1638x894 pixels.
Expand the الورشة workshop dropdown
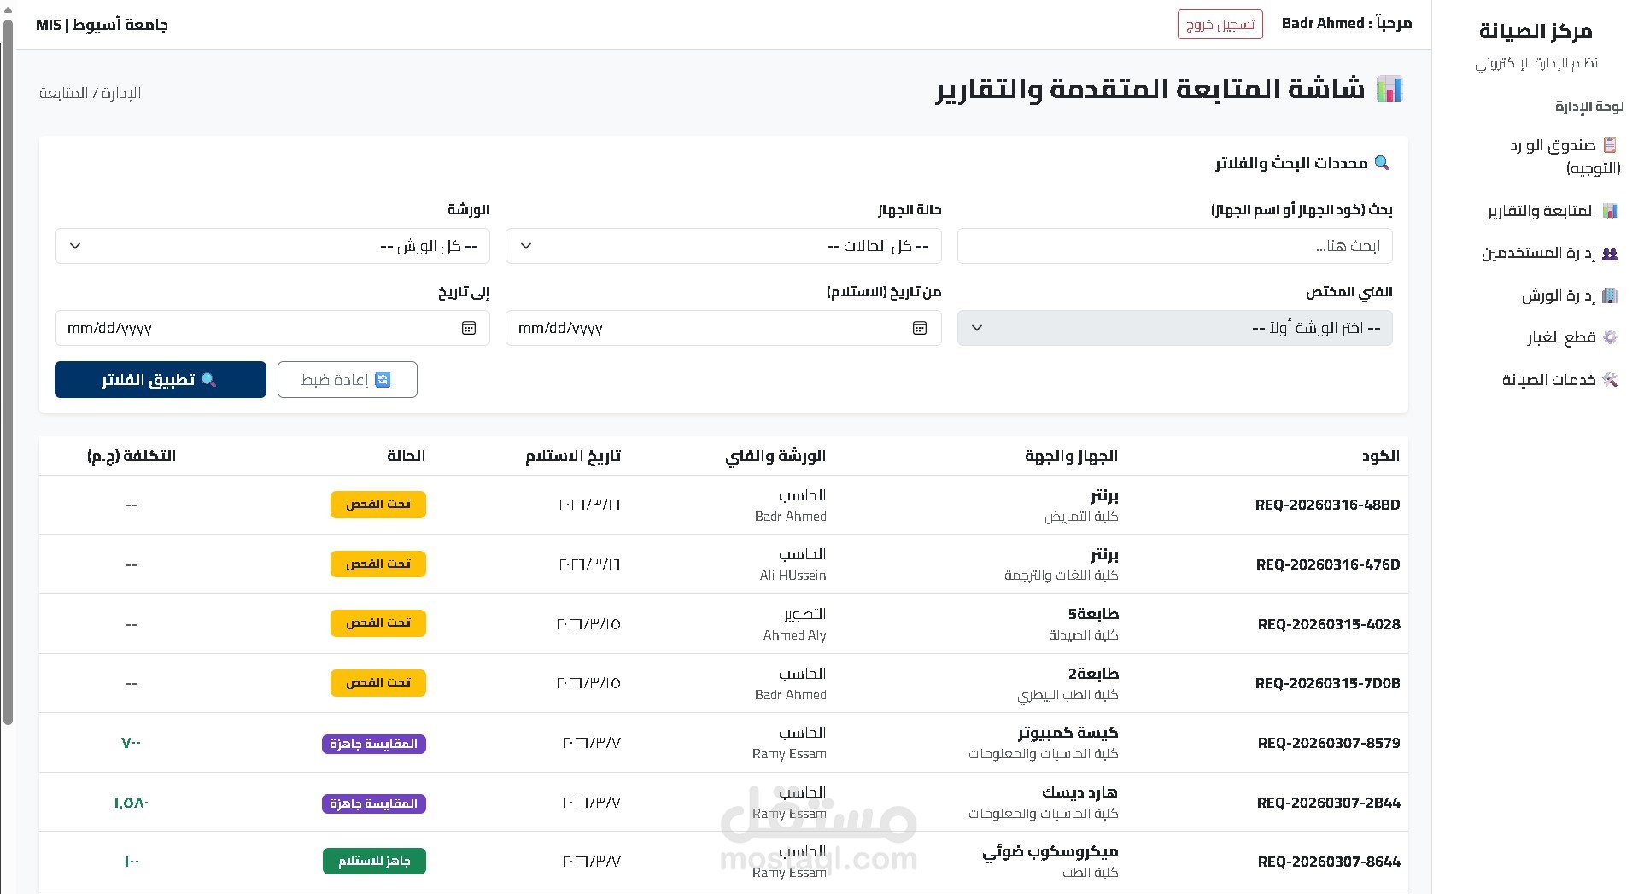coord(272,246)
